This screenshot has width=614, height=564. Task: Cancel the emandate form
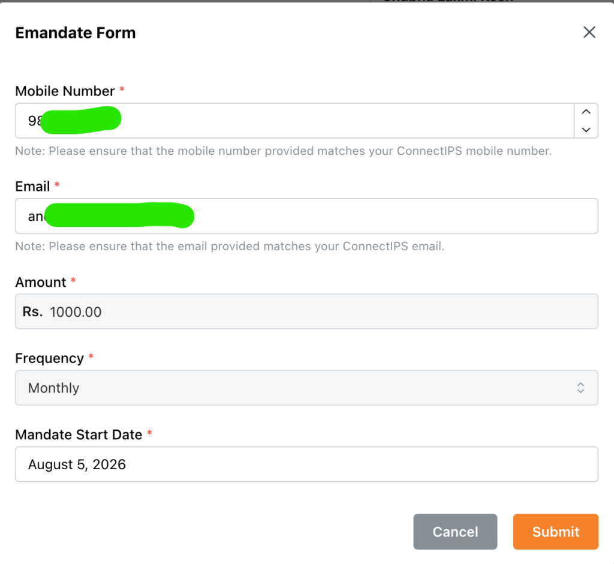click(x=455, y=532)
